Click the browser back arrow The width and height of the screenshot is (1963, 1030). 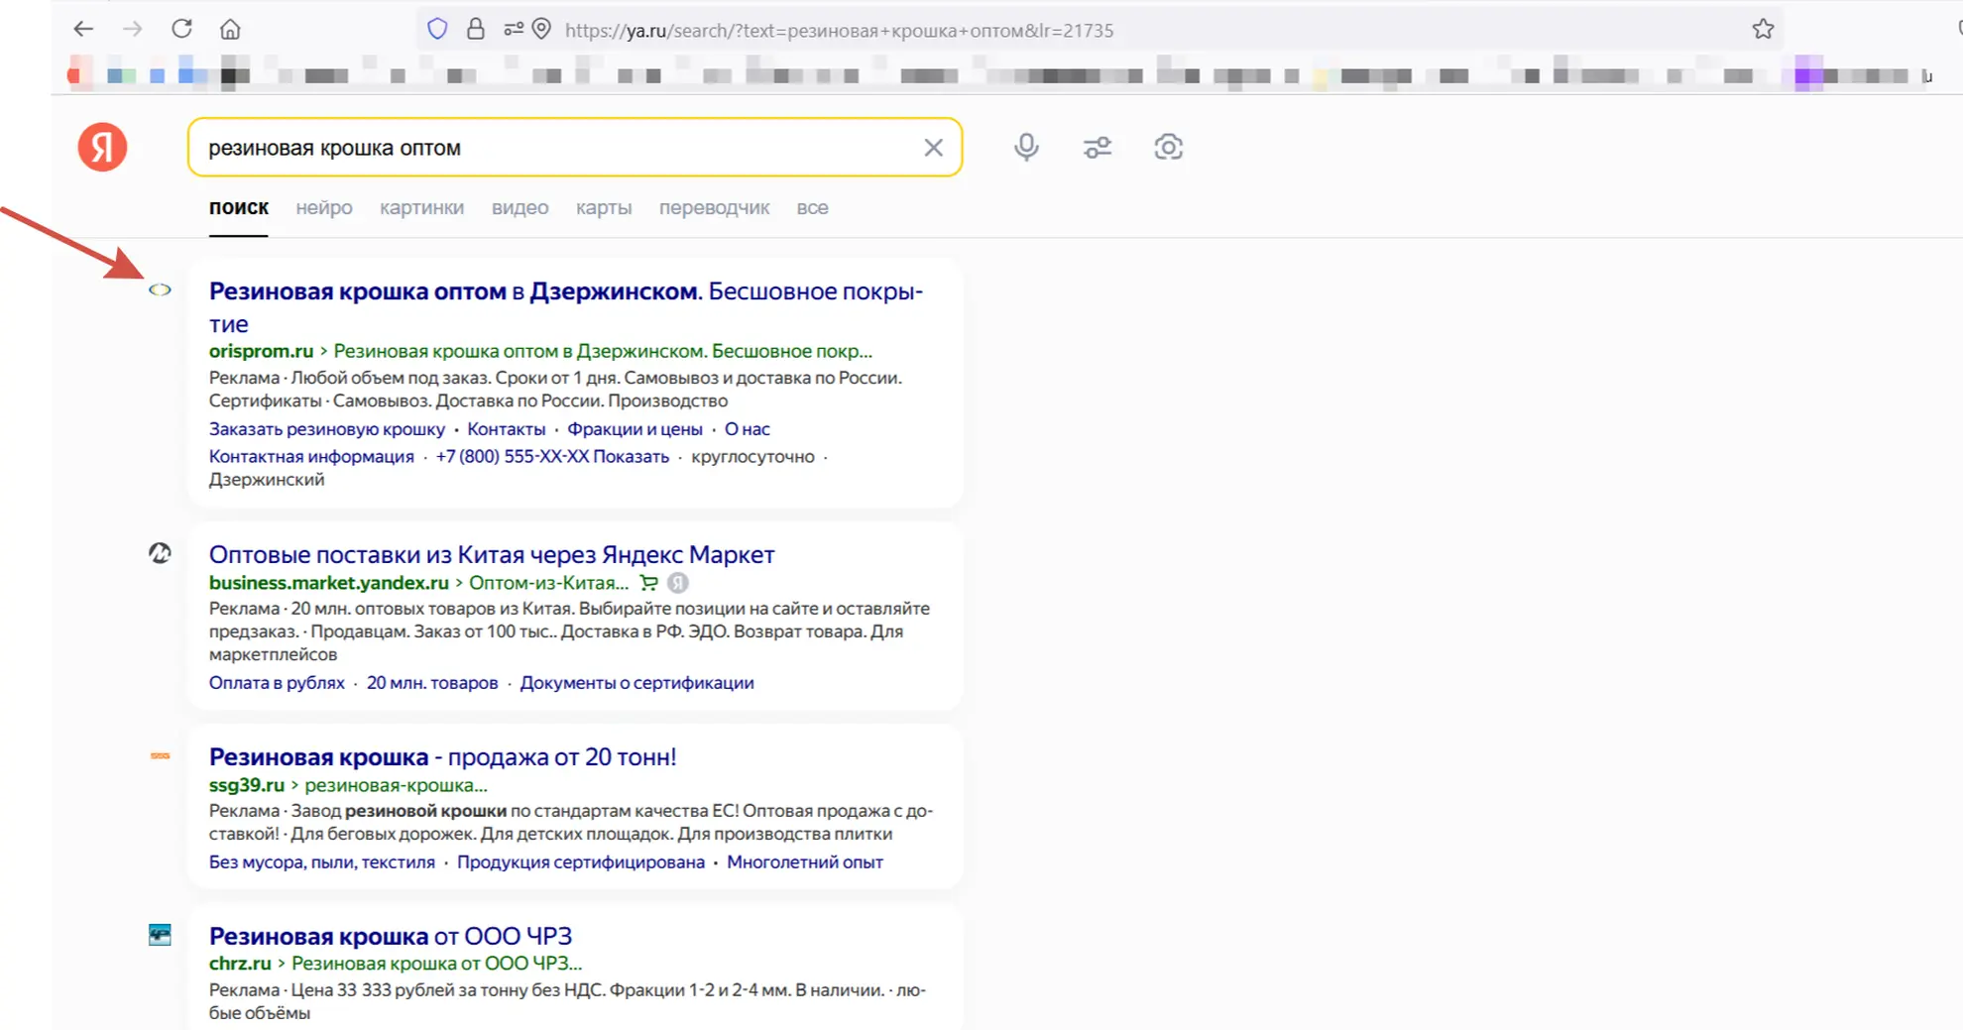click(83, 29)
